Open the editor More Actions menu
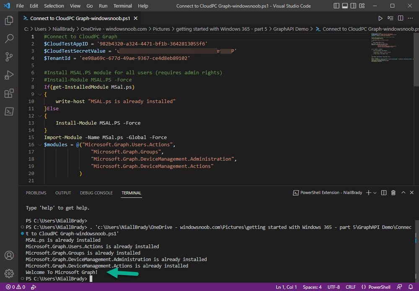This screenshot has width=419, height=291. tap(411, 18)
